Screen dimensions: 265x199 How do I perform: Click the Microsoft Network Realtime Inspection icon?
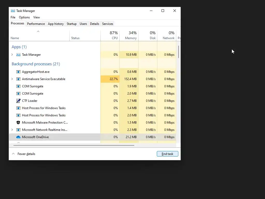click(18, 130)
